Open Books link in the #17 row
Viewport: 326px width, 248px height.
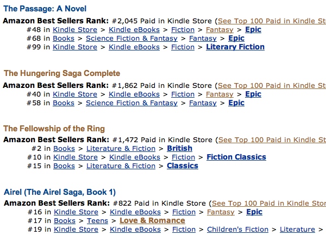(65, 221)
